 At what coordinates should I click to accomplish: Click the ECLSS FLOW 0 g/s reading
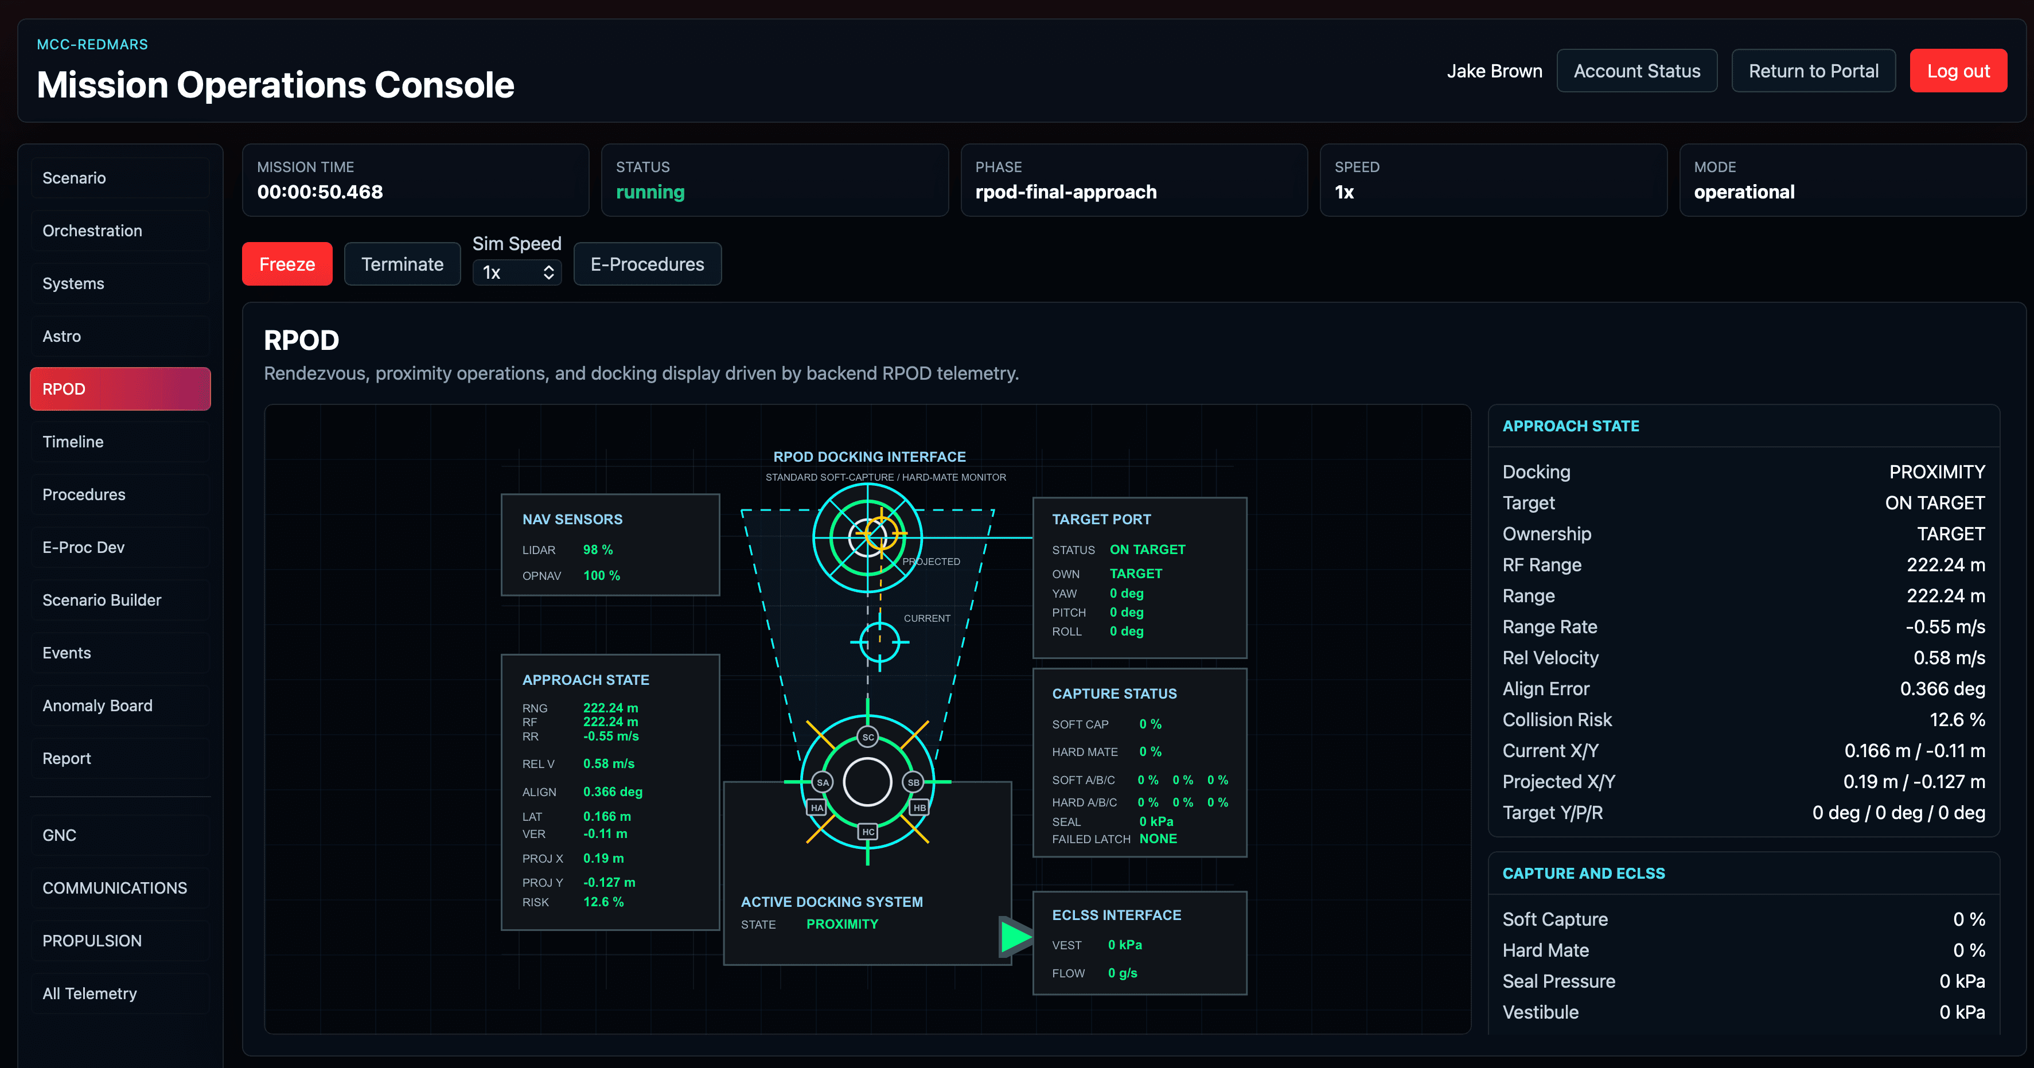point(1122,973)
